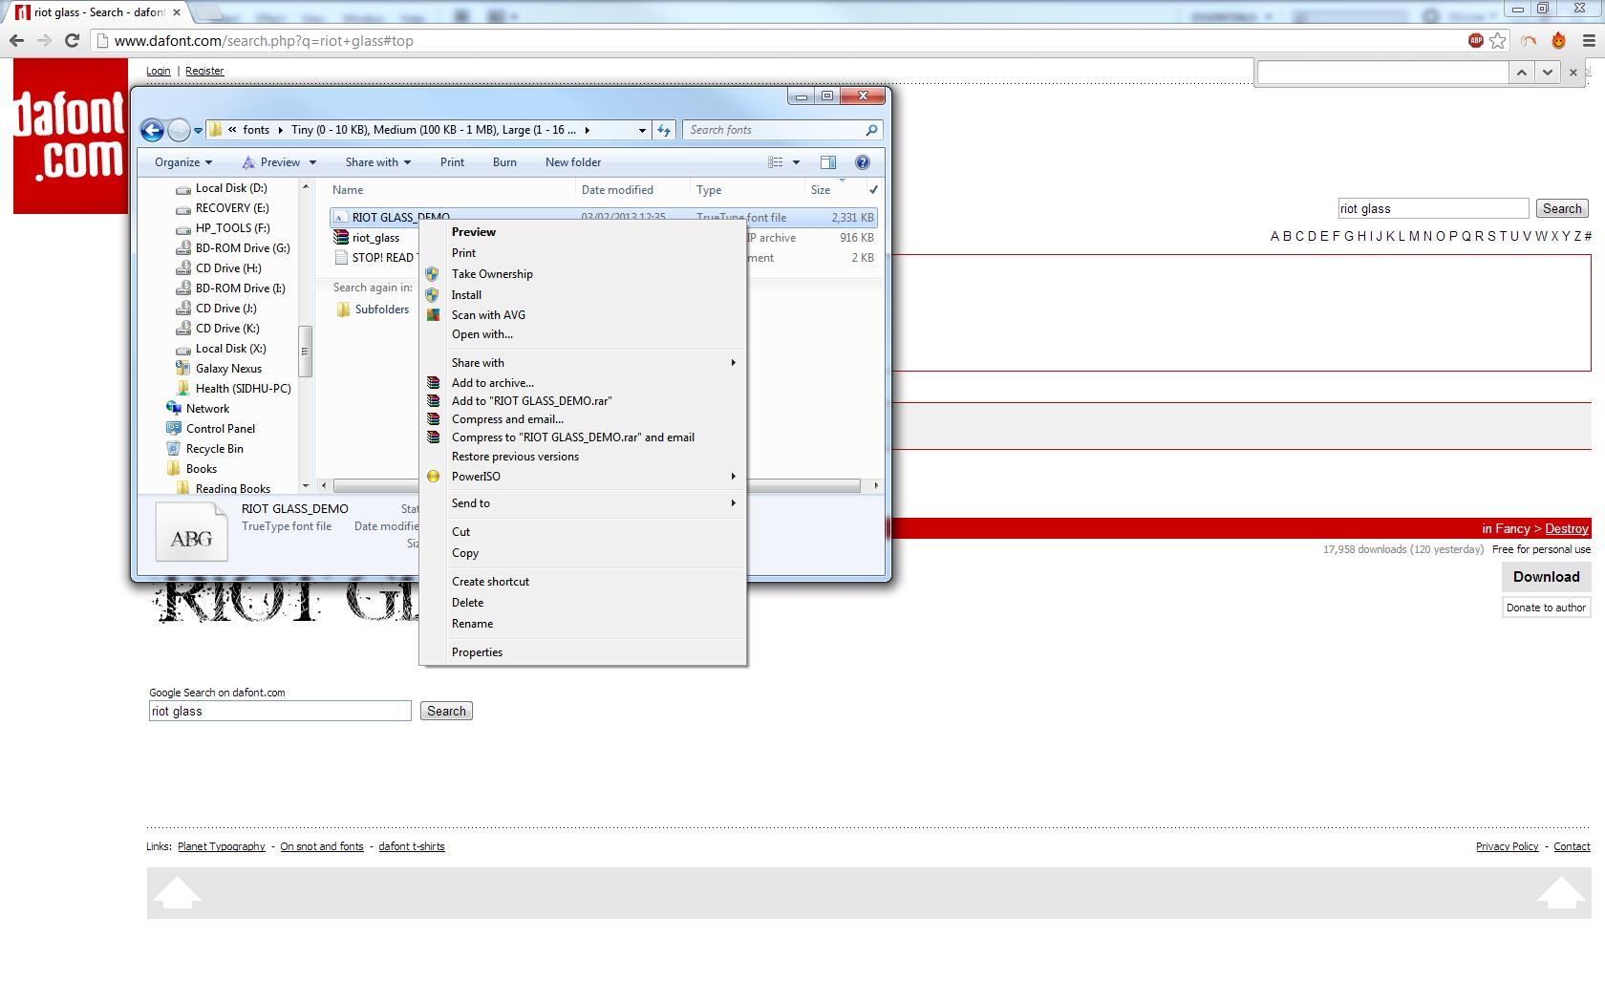Open the Register link
1605x1003 pixels.
[x=204, y=71]
